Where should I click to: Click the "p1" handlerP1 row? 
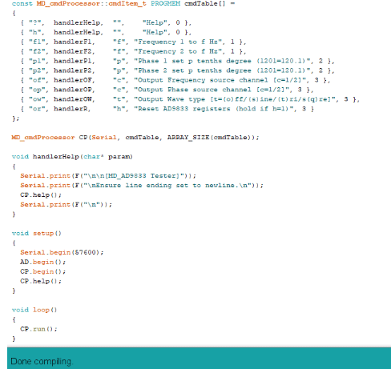178,61
